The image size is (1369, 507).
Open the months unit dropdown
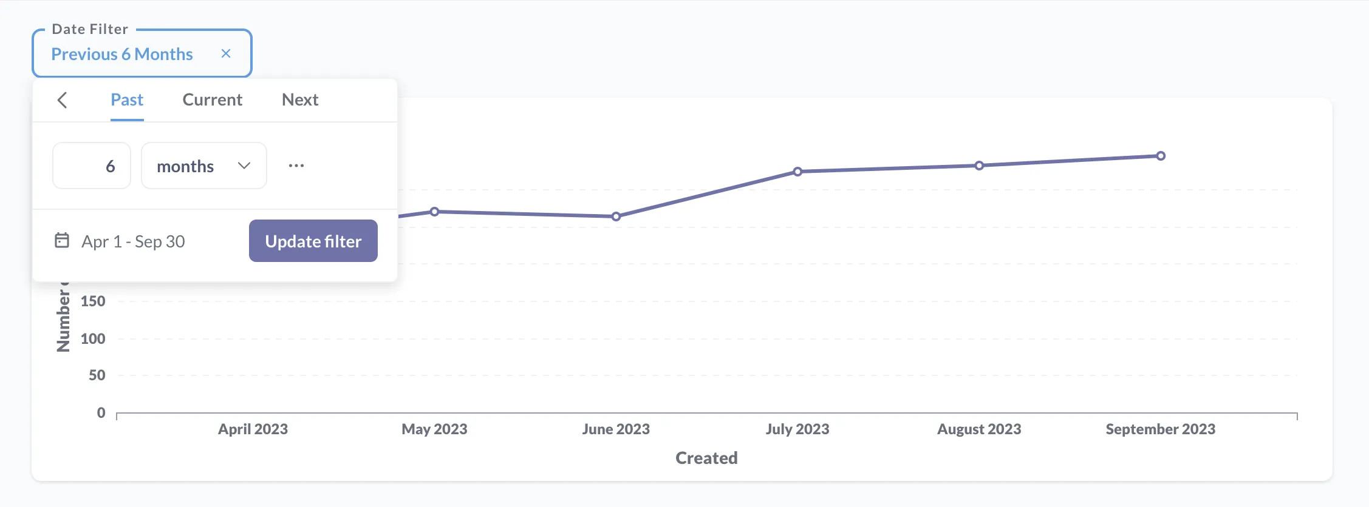pos(203,165)
